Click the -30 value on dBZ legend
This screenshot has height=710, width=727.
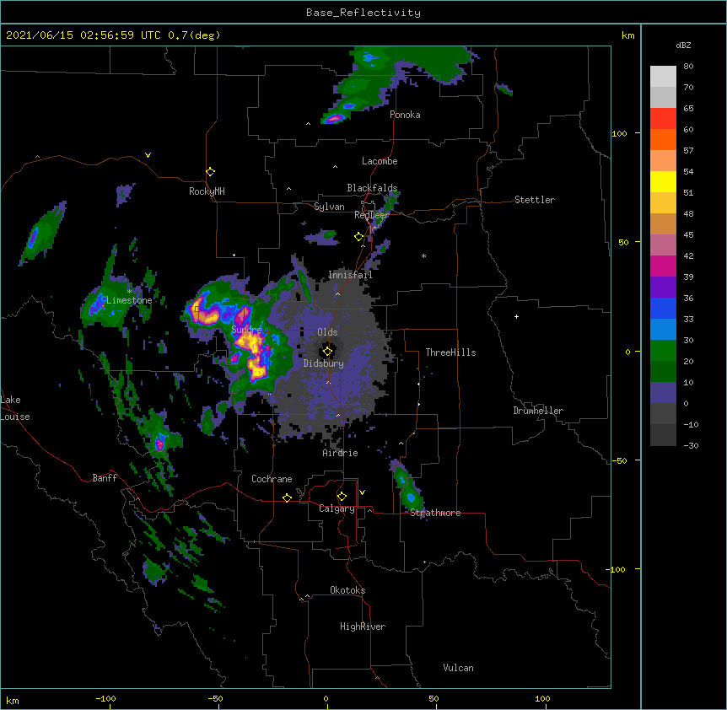691,445
